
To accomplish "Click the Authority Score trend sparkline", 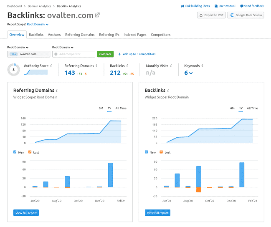I will 36,72.
